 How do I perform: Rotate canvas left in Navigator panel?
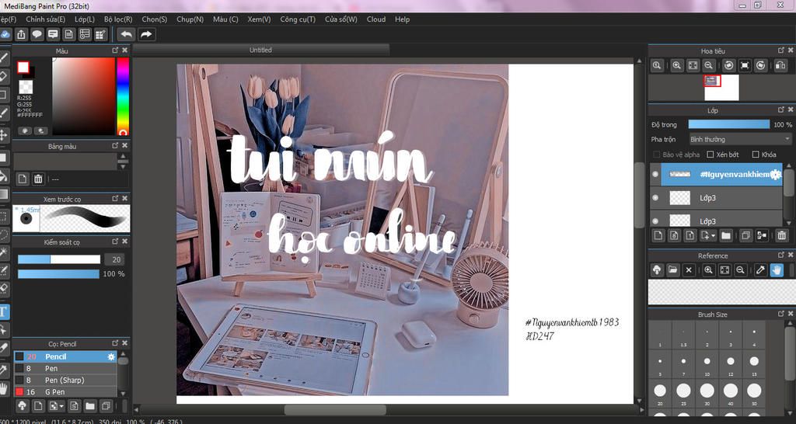click(x=729, y=65)
